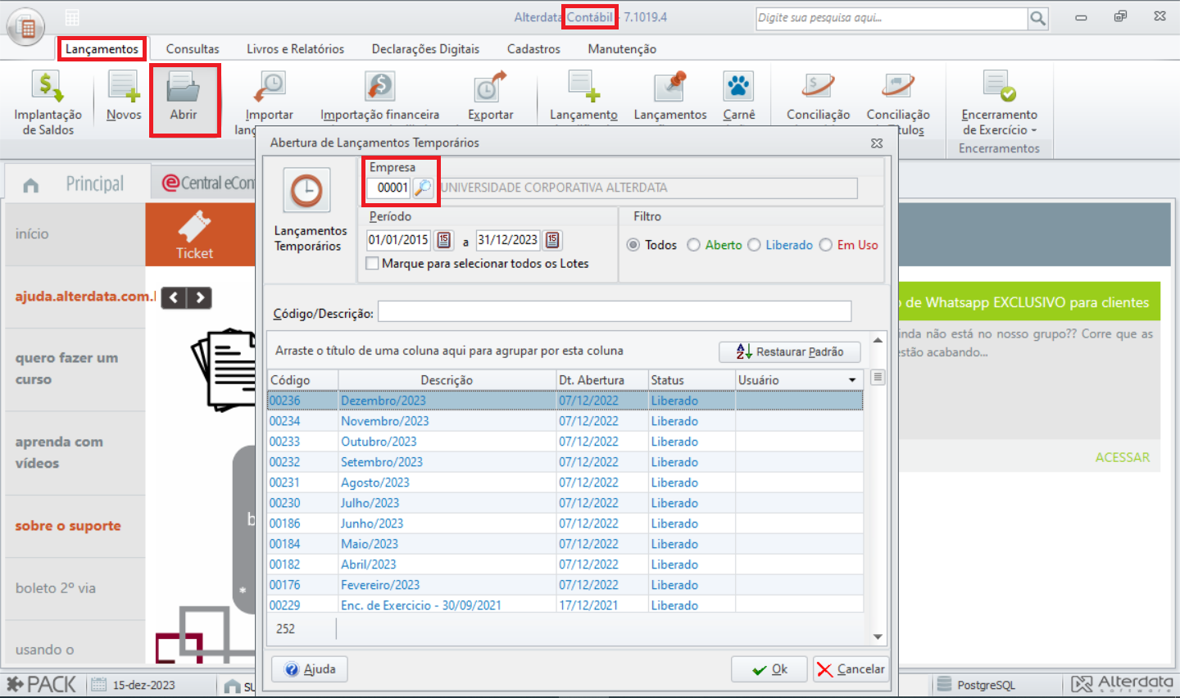Create new entries with the Novos icon

(124, 86)
